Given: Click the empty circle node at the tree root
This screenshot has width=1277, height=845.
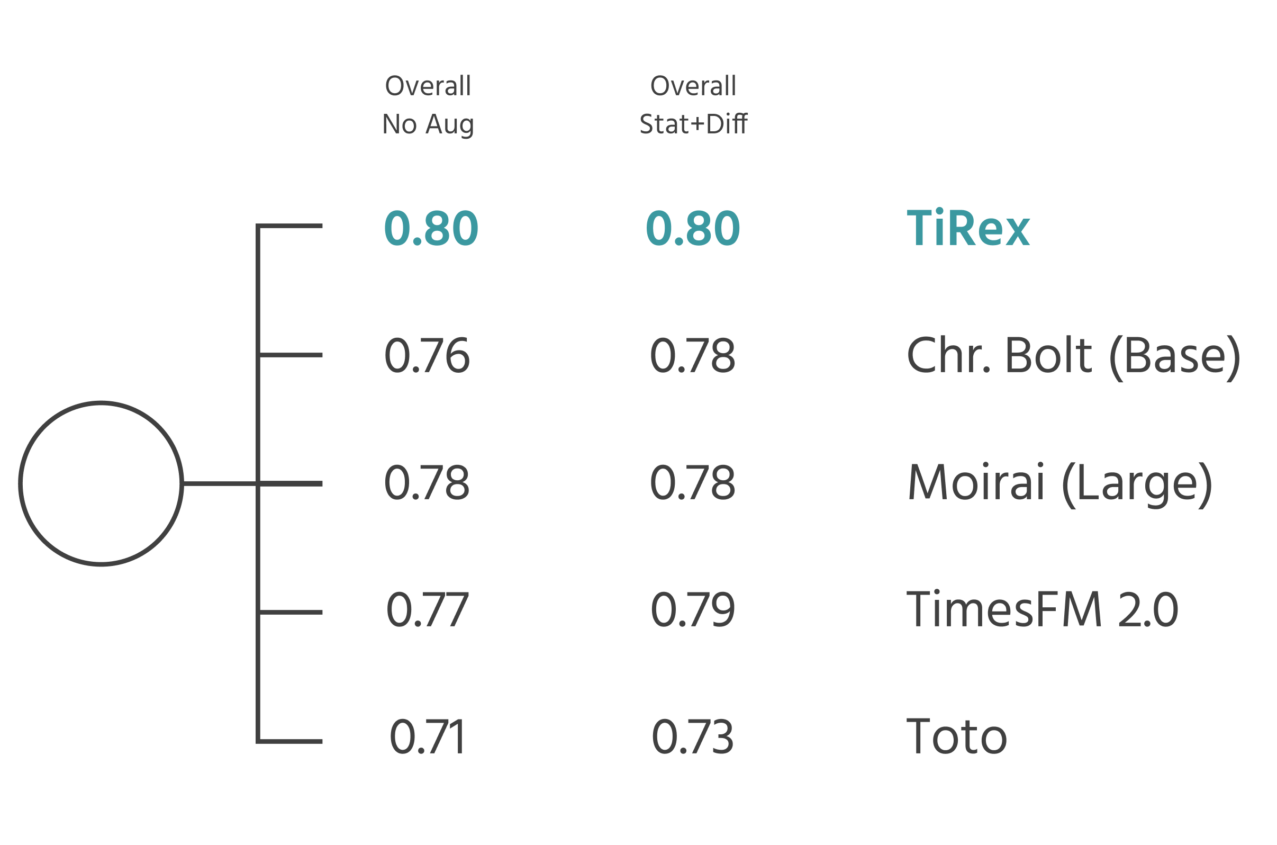Looking at the screenshot, I should (101, 483).
